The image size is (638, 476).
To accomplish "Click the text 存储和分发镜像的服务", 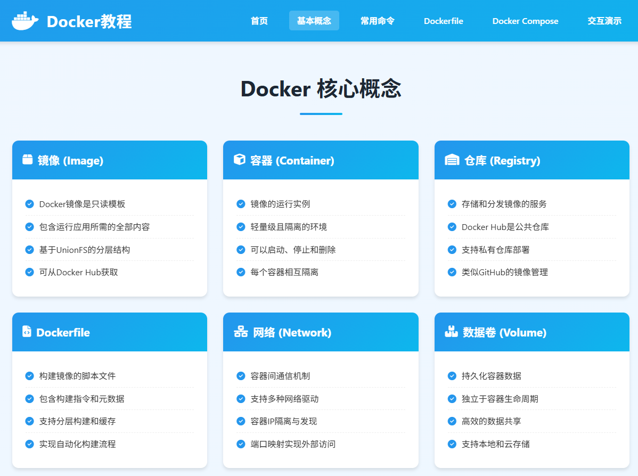I will 504,204.
